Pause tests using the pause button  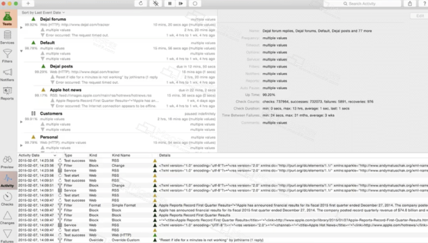coord(169,3)
